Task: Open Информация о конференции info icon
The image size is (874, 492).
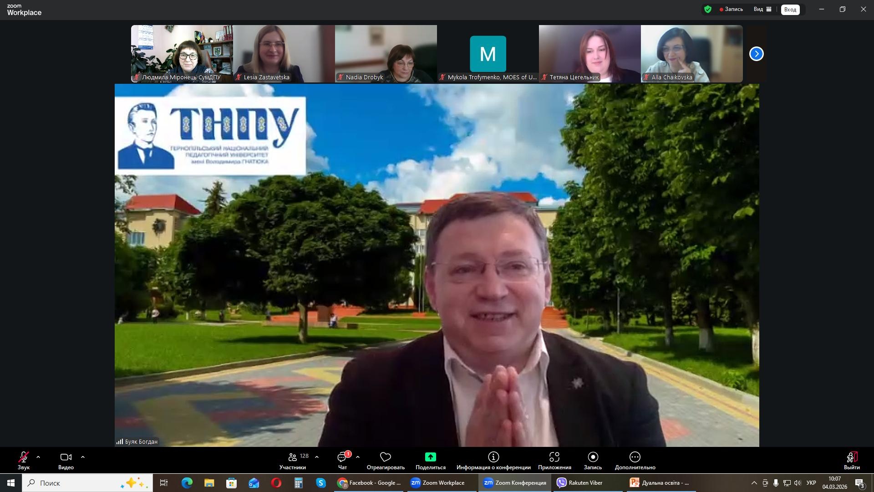Action: 493,457
